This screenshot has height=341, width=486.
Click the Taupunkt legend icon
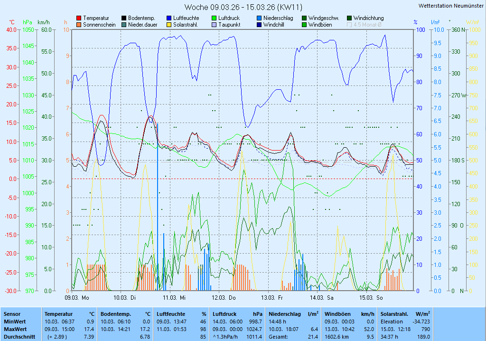(214, 25)
